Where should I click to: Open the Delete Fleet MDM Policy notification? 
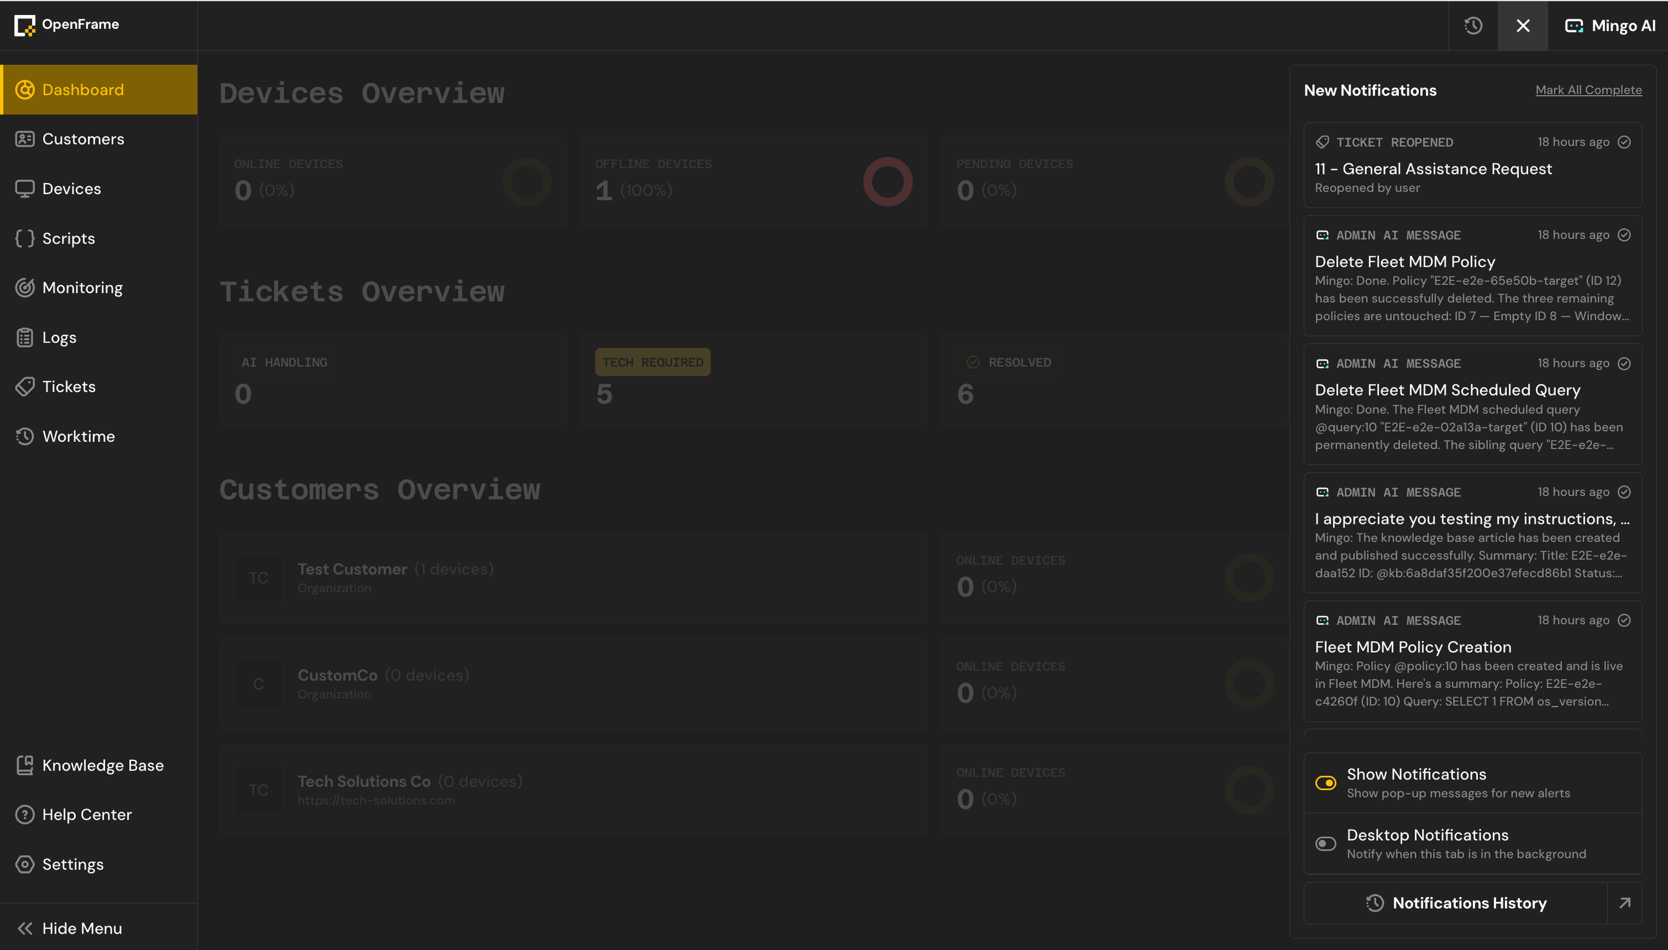pyautogui.click(x=1472, y=276)
